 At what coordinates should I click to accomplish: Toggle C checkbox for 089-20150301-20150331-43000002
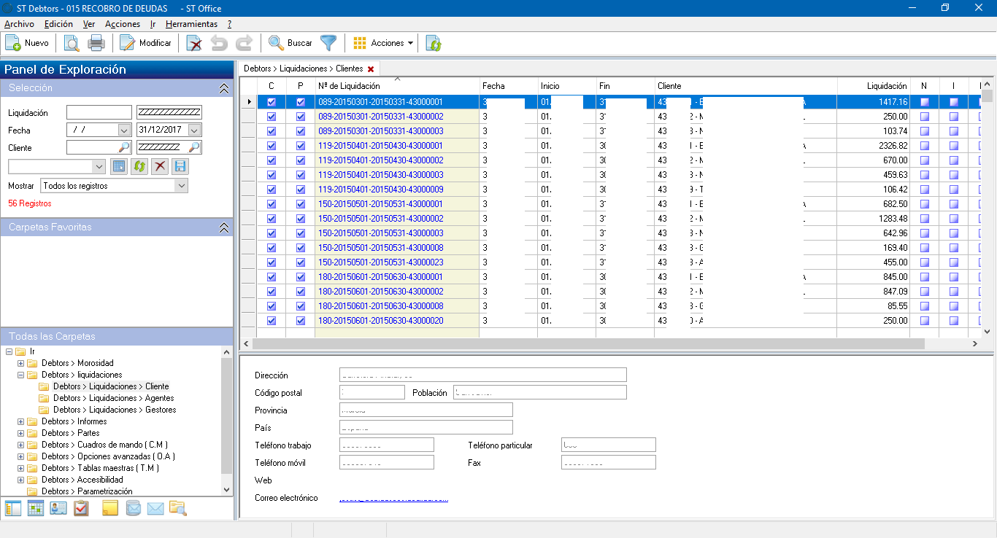272,117
